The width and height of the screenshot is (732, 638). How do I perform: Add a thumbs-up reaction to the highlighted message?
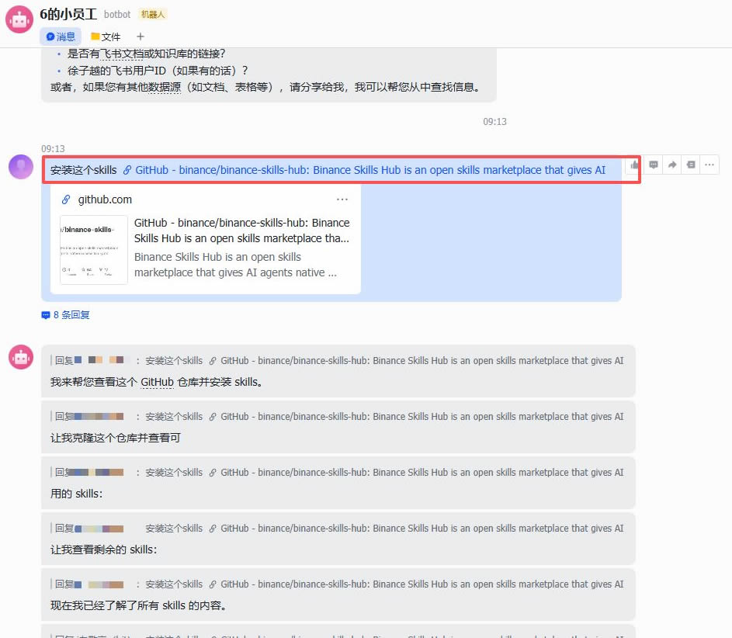(x=634, y=165)
